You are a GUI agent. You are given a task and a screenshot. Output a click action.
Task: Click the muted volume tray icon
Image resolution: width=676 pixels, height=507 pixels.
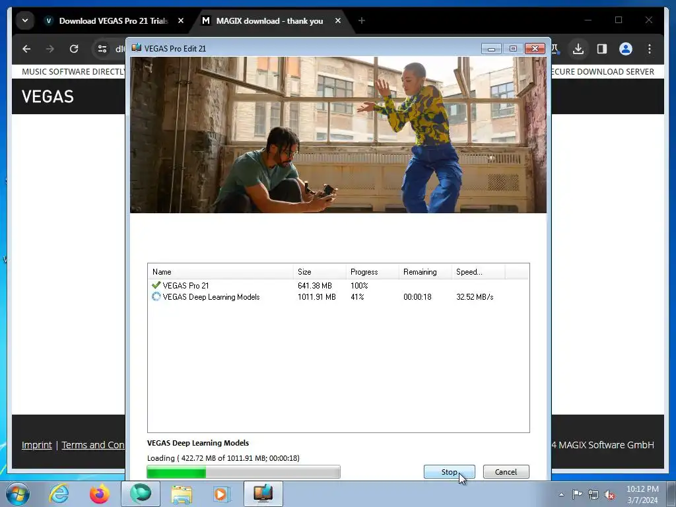(609, 494)
